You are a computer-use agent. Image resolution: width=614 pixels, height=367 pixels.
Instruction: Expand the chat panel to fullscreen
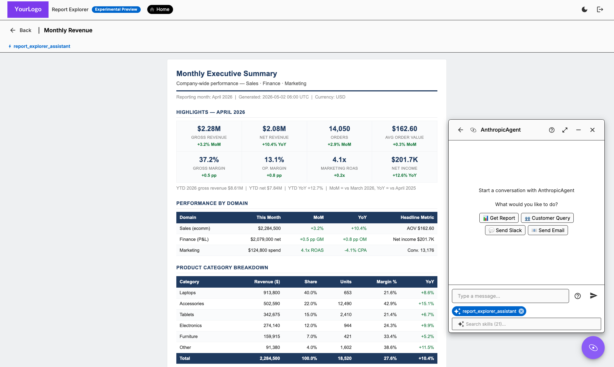565,130
